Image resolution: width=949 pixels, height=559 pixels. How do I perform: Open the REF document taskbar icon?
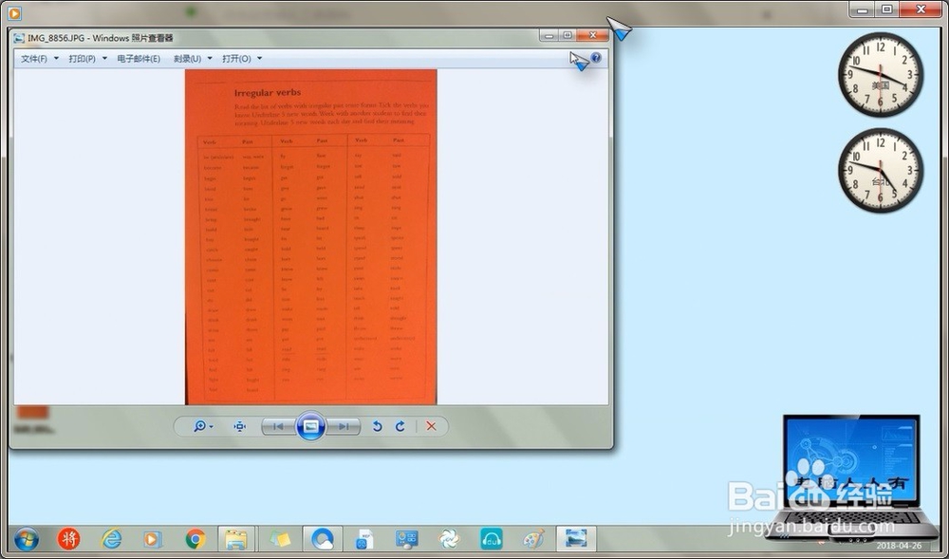(364, 538)
